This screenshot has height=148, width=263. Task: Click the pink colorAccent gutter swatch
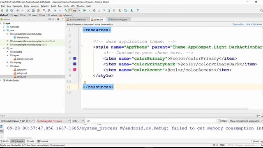tap(75, 69)
